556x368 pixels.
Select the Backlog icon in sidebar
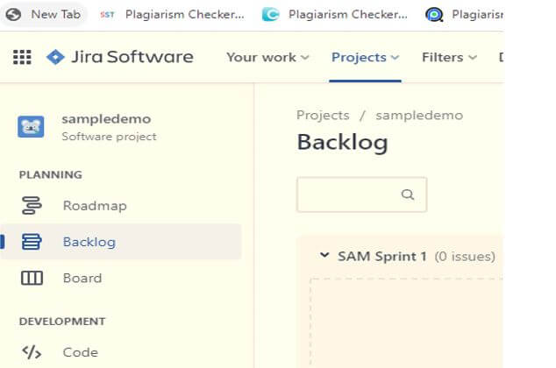click(x=32, y=242)
